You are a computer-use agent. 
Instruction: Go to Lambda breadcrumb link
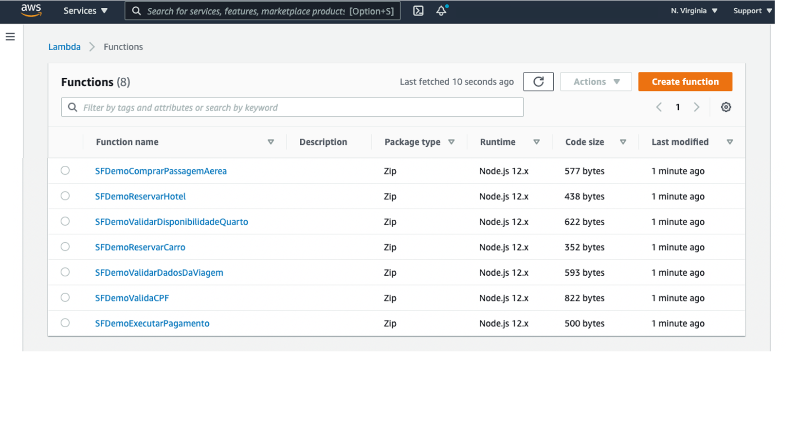pos(64,47)
